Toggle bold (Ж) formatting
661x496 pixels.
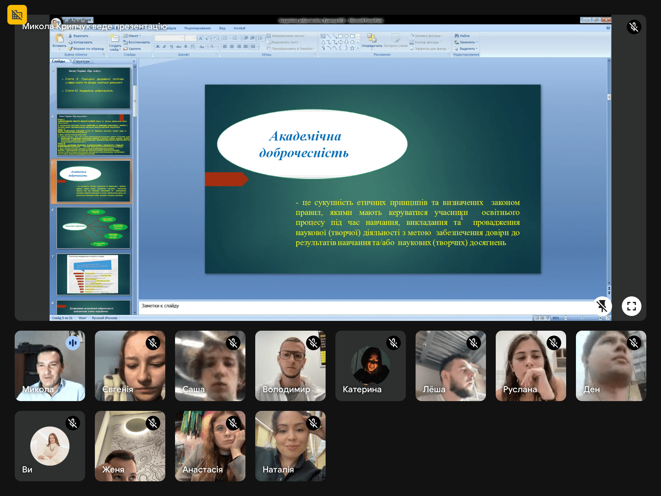[158, 47]
